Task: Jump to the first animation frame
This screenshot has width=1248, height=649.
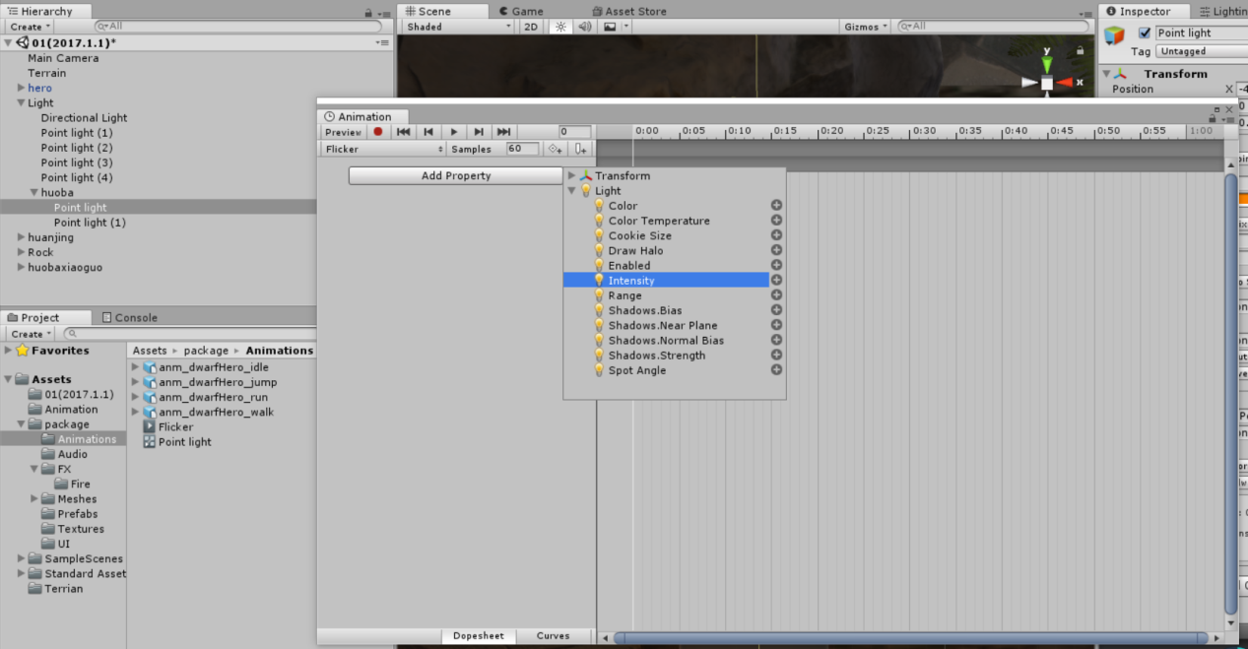Action: pyautogui.click(x=403, y=132)
